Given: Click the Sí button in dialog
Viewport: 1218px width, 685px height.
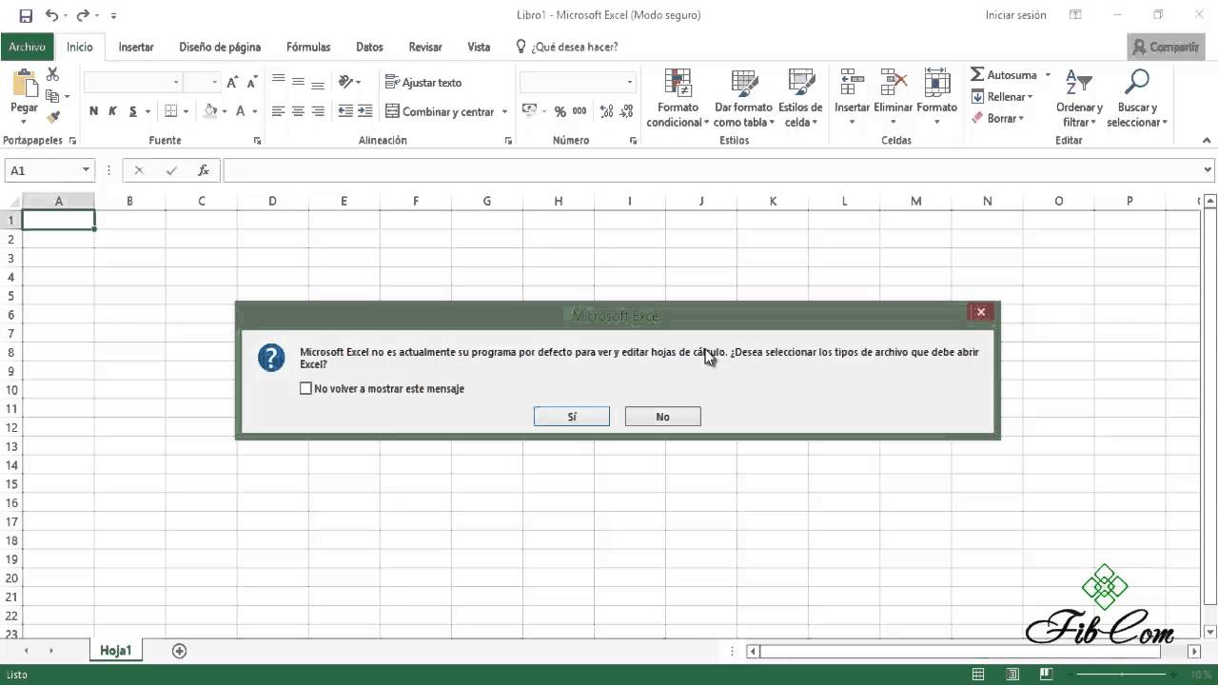Looking at the screenshot, I should pyautogui.click(x=572, y=417).
